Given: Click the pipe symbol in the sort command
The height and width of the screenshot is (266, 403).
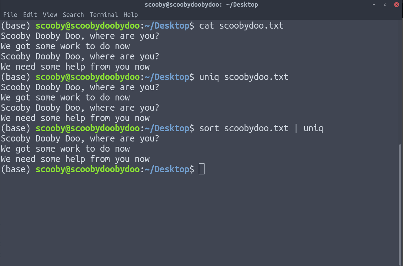Looking at the screenshot, I should click(296, 128).
